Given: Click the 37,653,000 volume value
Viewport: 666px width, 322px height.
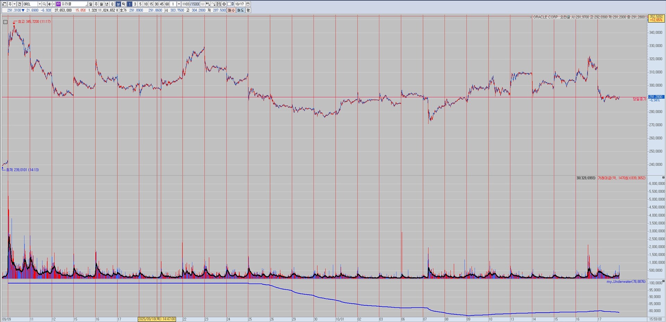Looking at the screenshot, I should pos(63,10).
